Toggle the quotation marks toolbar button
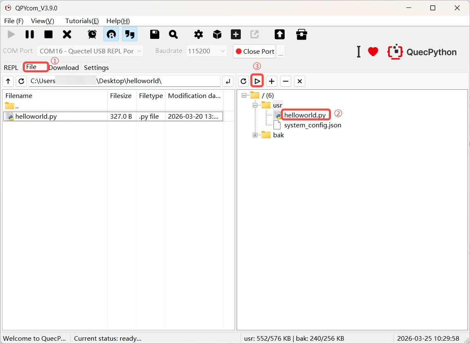 pos(130,34)
